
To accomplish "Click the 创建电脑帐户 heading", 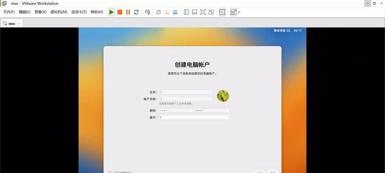I will click(x=192, y=64).
